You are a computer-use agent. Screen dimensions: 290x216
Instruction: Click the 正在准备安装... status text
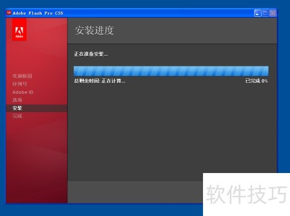[x=91, y=54]
